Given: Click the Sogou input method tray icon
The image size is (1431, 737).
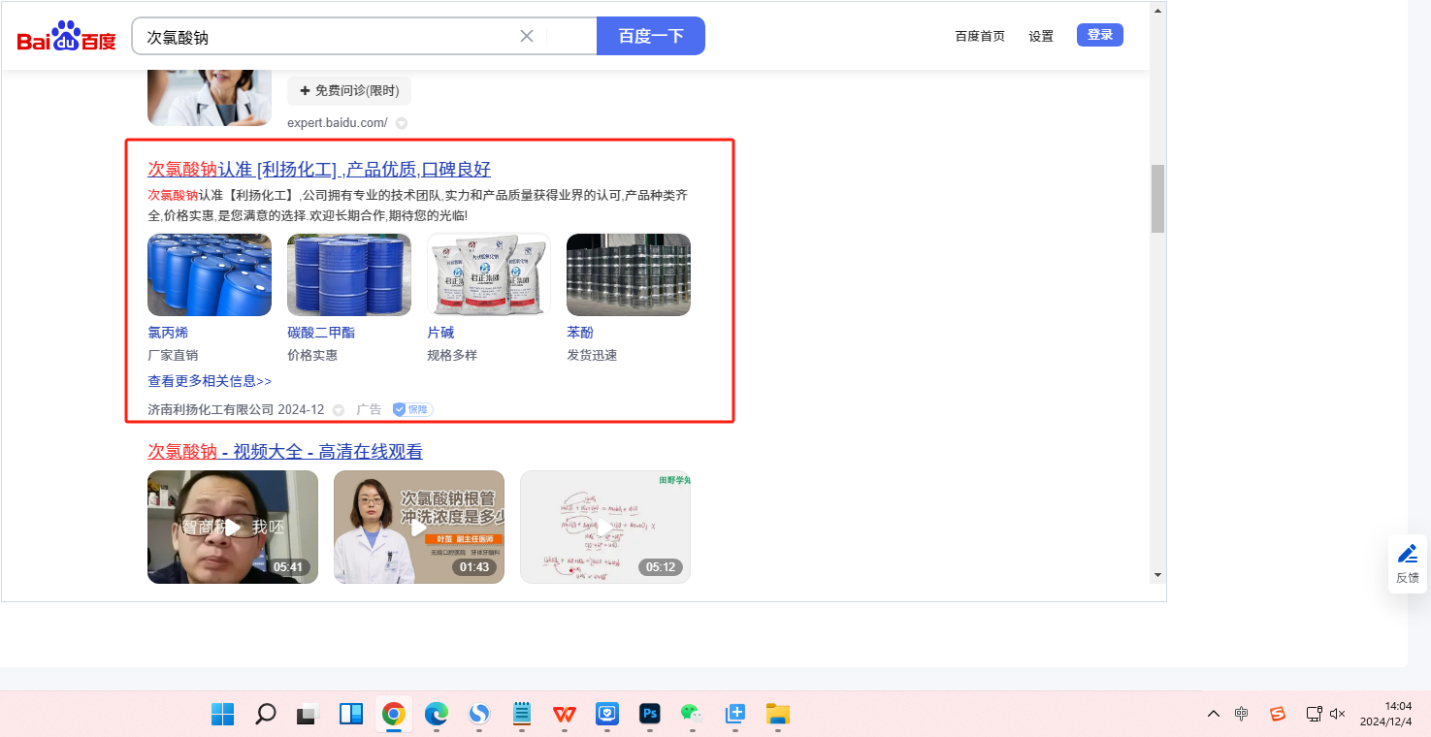Looking at the screenshot, I should click(1278, 715).
